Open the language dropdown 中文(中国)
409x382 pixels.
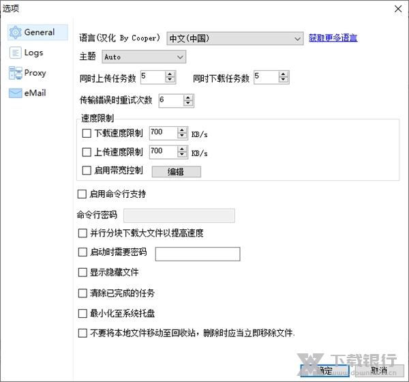point(235,39)
